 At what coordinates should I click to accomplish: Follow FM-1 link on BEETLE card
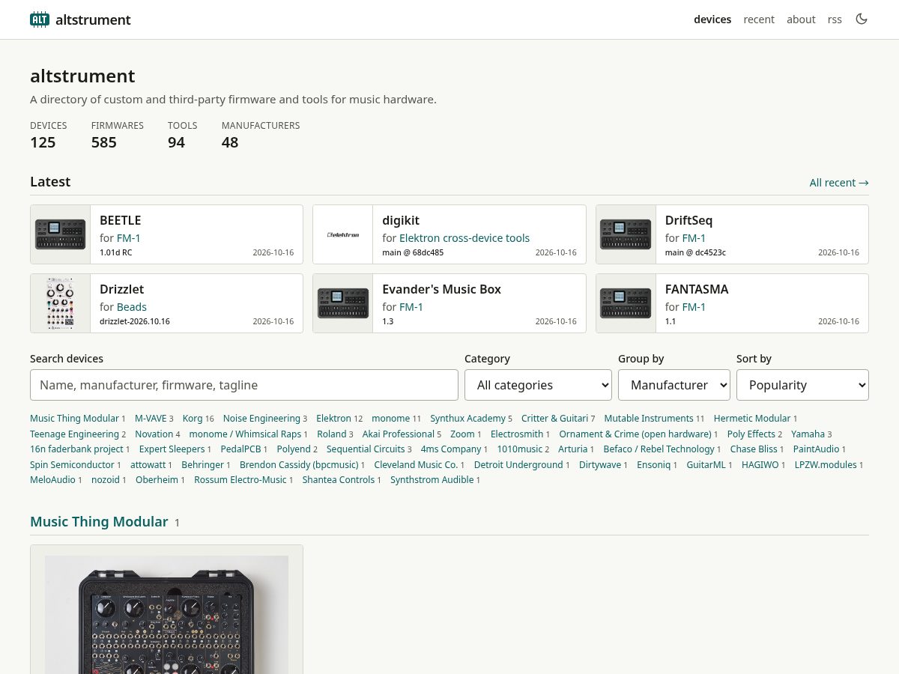pos(129,238)
